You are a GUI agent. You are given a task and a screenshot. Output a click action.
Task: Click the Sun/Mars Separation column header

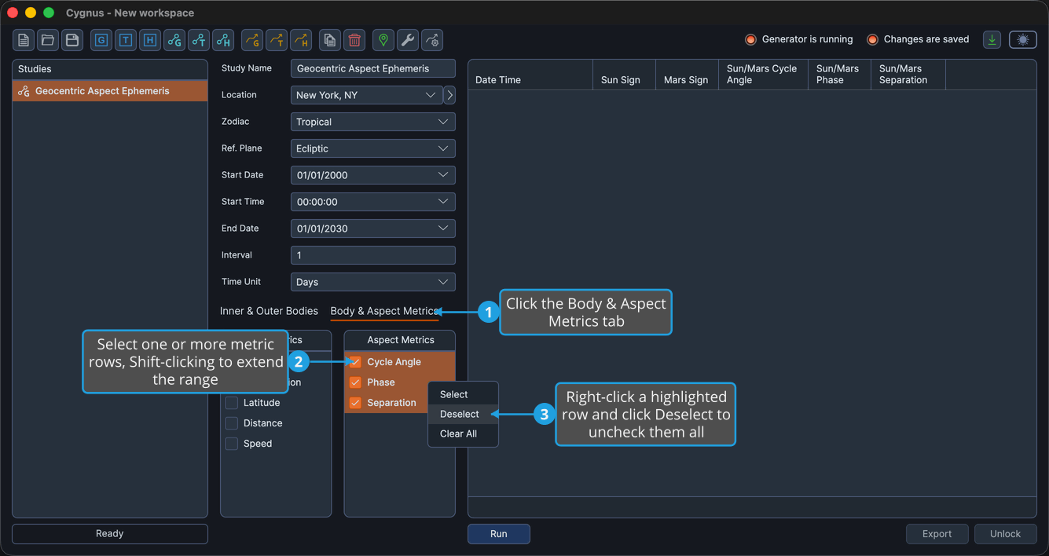[908, 75]
